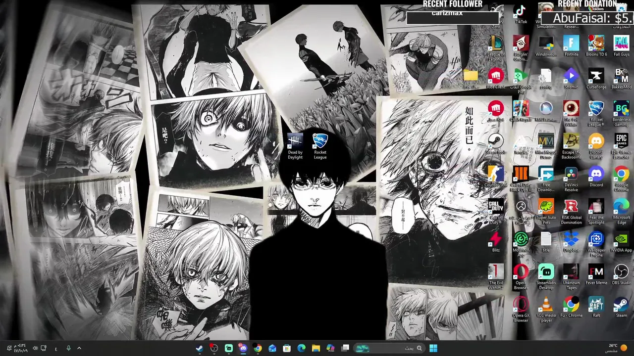Open the weather widget showing 26°C
634x356 pixels.
[x=617, y=348]
